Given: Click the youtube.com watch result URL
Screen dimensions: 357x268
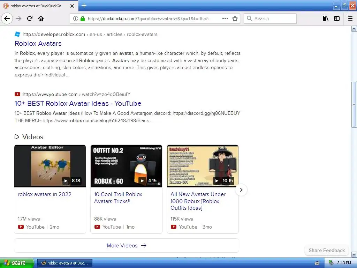Looking at the screenshot, I should click(x=76, y=94).
